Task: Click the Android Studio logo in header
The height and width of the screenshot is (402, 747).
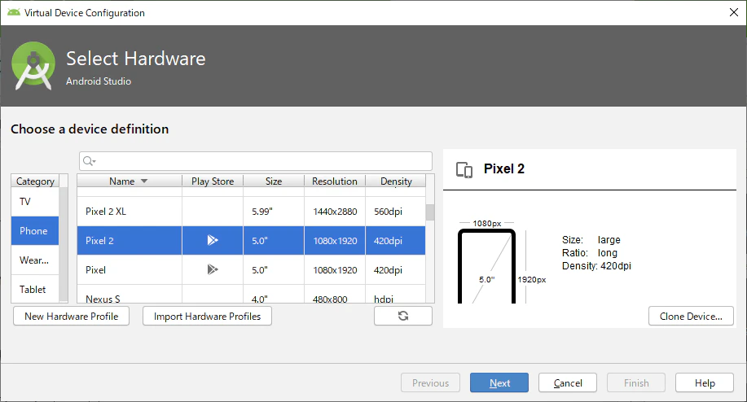Action: pyautogui.click(x=33, y=66)
